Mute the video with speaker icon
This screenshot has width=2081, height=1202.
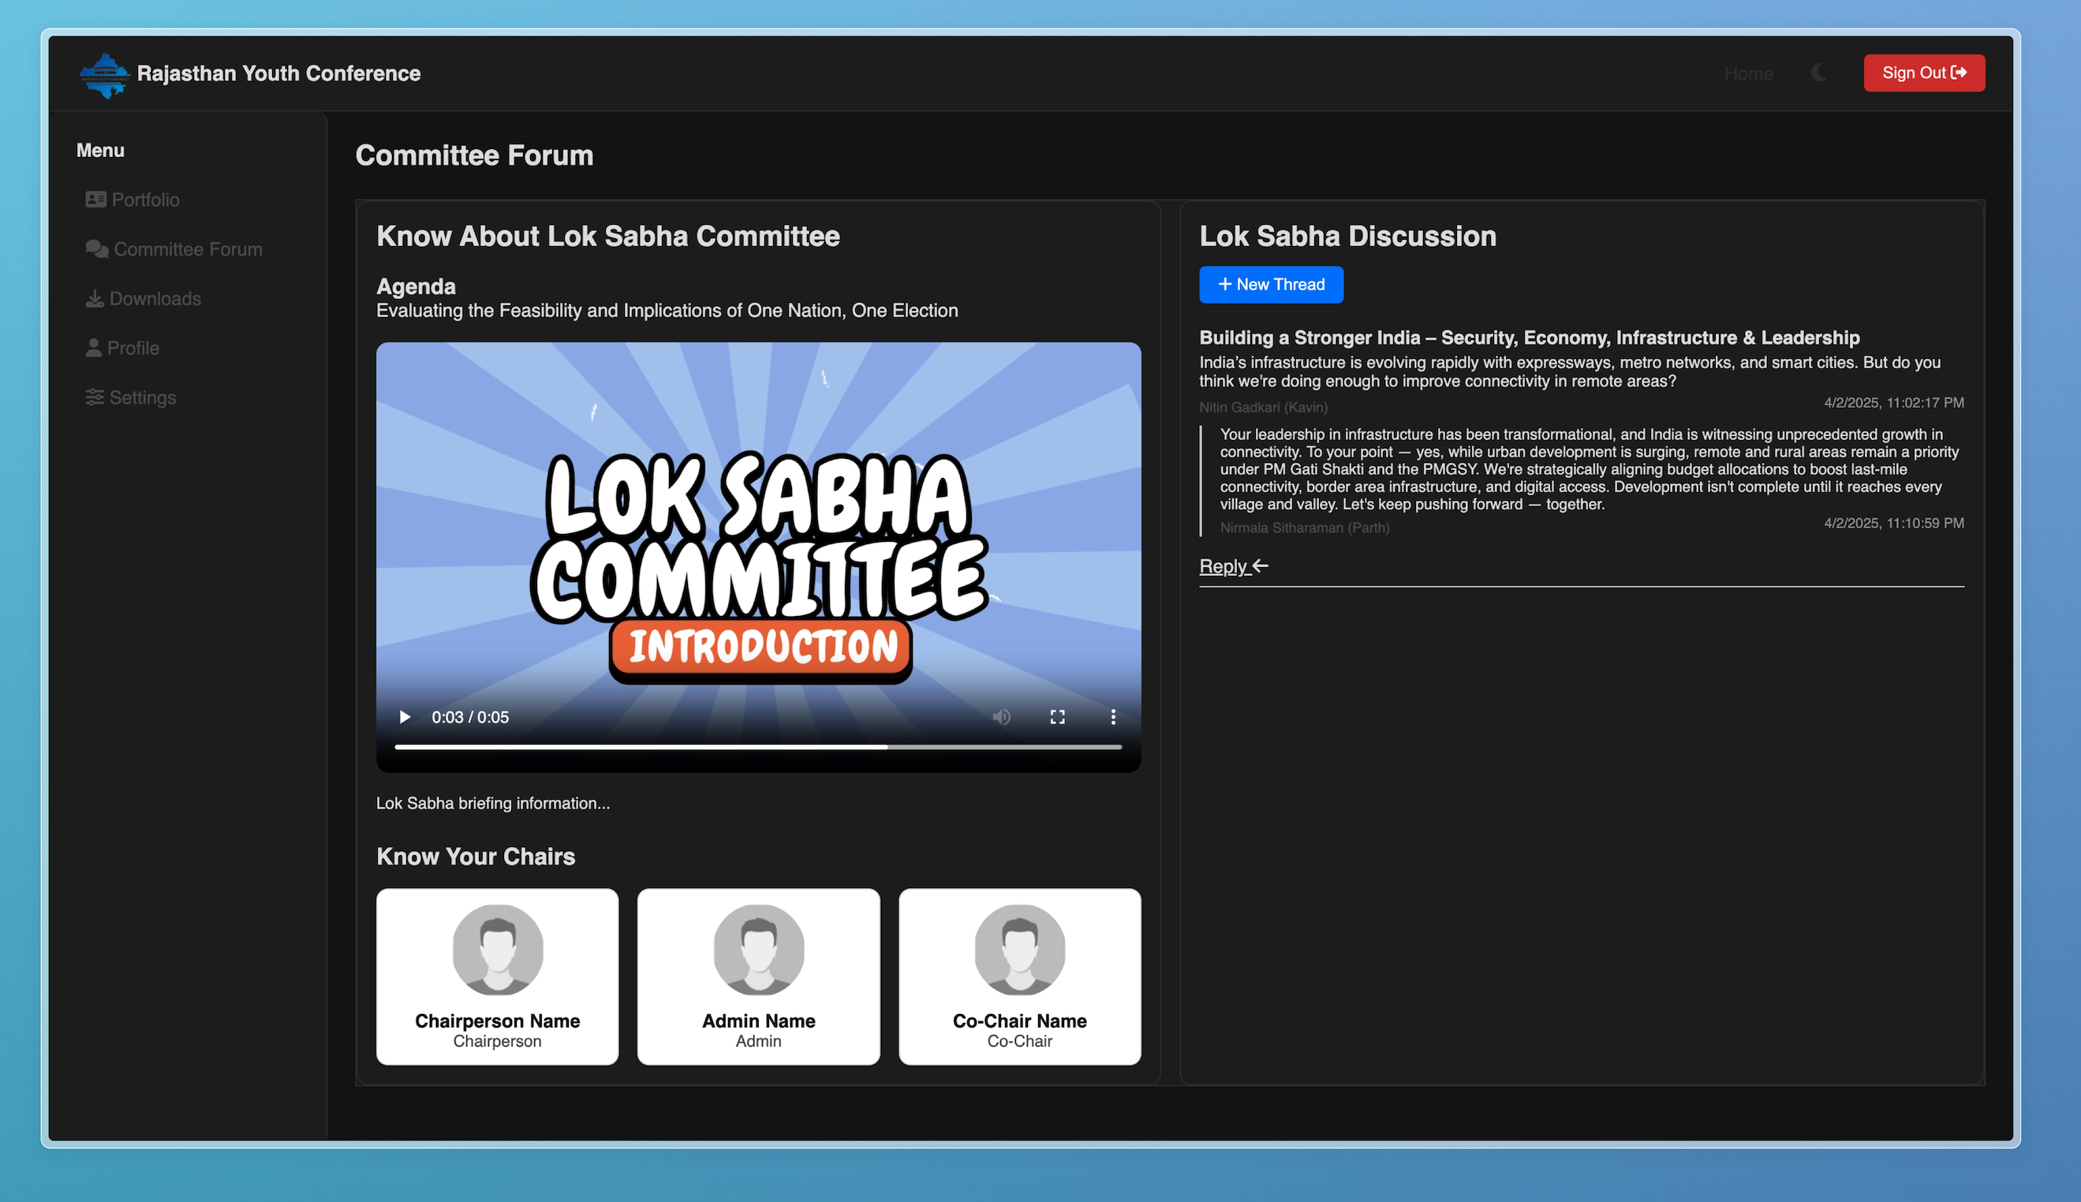pos(1001,718)
